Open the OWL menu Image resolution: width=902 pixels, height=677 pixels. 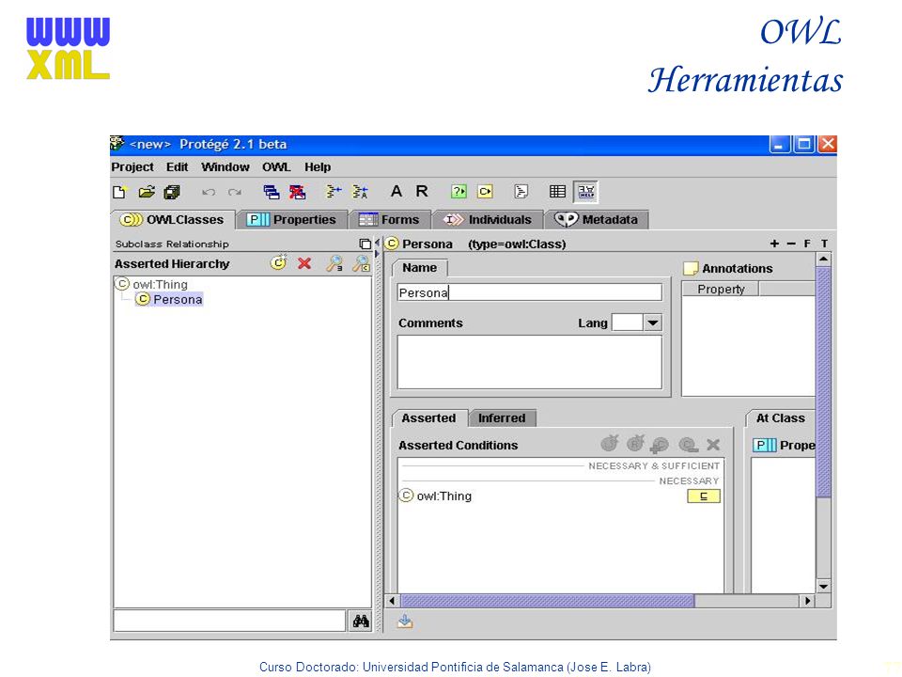point(276,167)
